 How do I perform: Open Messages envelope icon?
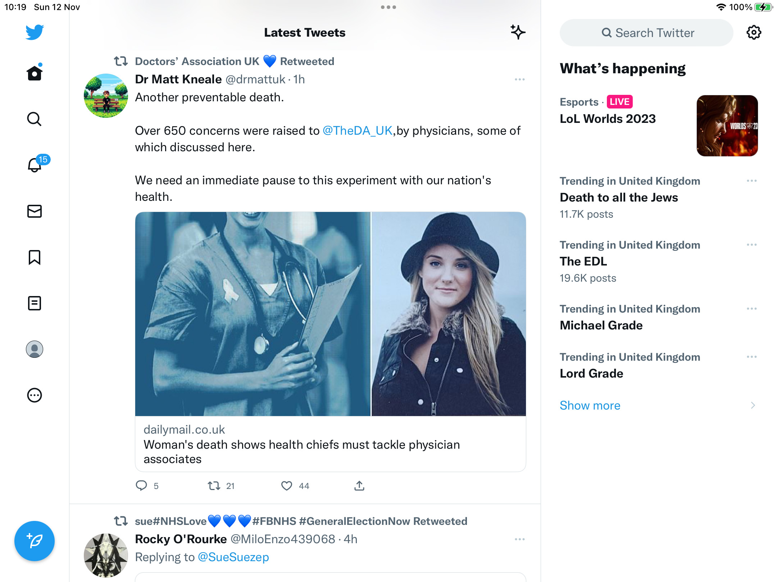35,211
